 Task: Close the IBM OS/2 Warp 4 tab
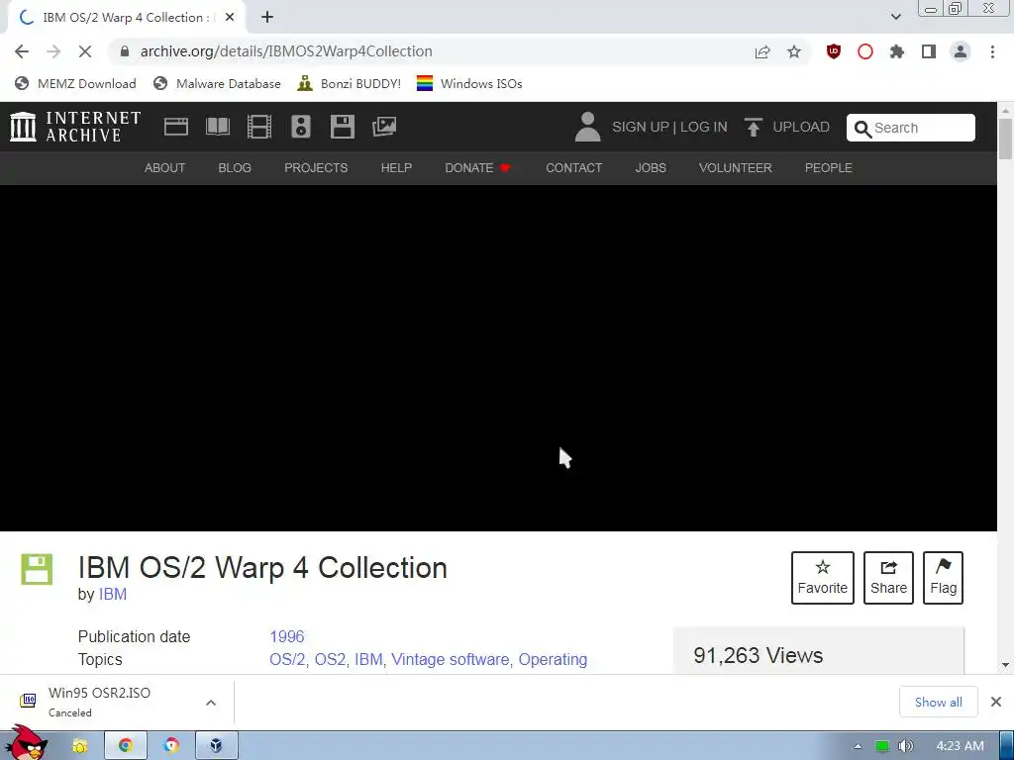click(230, 18)
